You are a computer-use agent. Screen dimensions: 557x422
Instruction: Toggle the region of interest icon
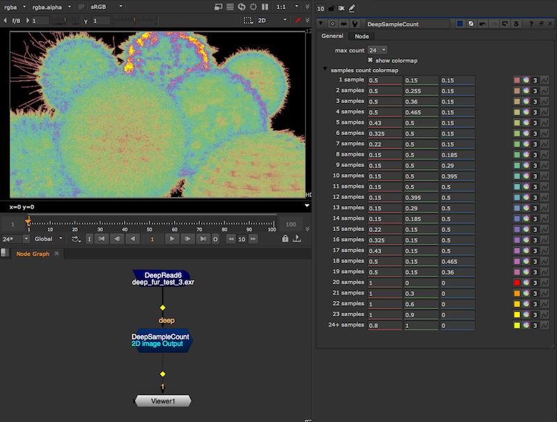pyautogui.click(x=249, y=21)
